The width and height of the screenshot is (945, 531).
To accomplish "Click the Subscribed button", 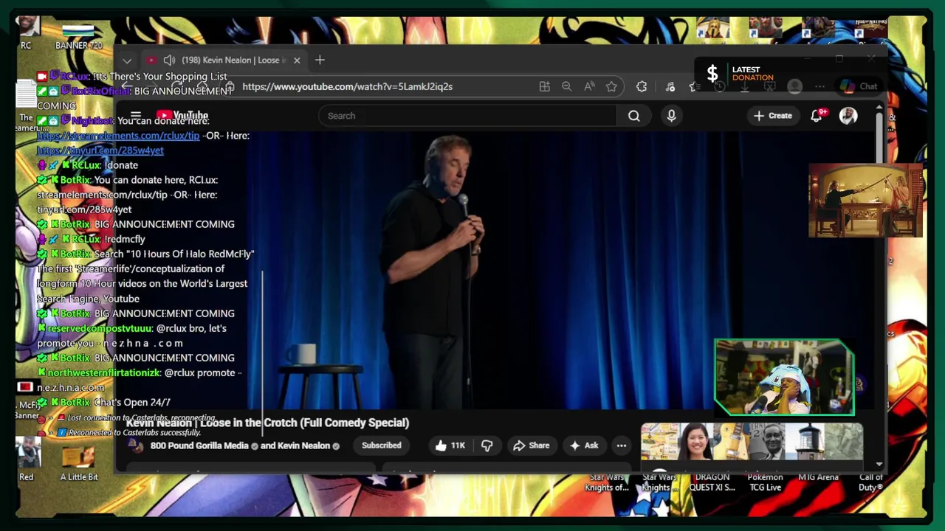I will (382, 445).
